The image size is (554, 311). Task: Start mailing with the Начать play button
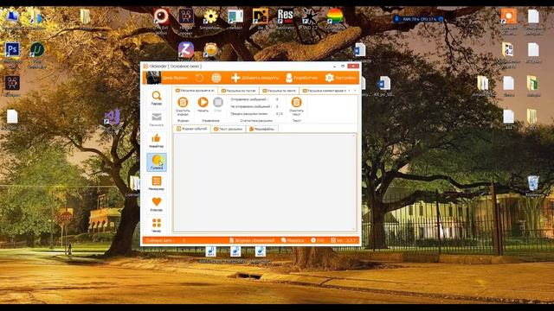pyautogui.click(x=203, y=105)
